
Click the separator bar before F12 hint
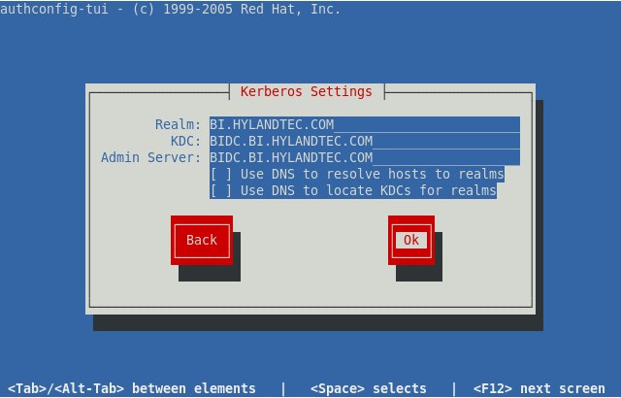[453, 388]
